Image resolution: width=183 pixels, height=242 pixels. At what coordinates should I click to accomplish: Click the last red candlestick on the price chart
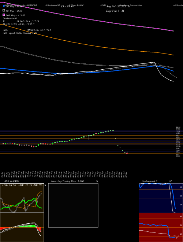pos(127,153)
